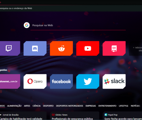Select the DESPORTOS MOTORIZADOS news tab
The image size is (142, 120).
tap(69, 106)
